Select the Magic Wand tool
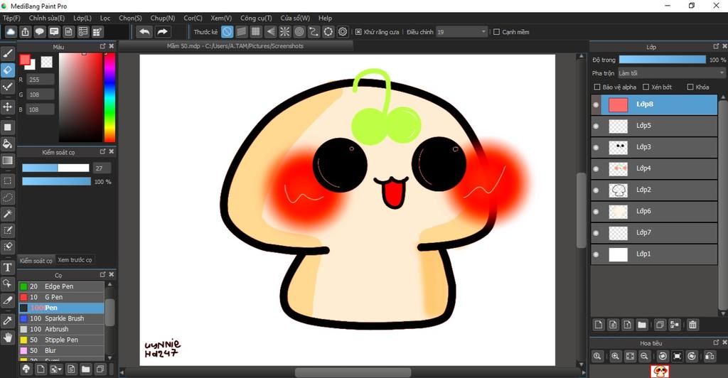This screenshot has width=728, height=378. click(7, 214)
